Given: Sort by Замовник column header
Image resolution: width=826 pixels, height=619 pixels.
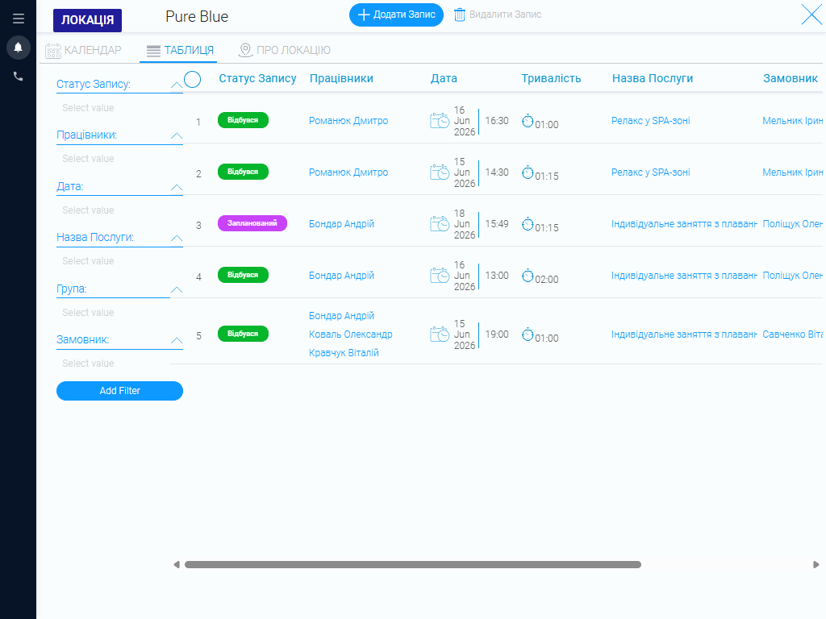Looking at the screenshot, I should tap(791, 78).
